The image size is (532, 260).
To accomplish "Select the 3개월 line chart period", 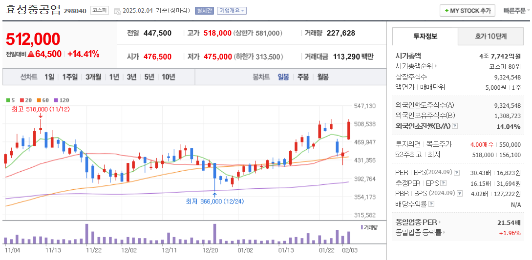I will [94, 77].
